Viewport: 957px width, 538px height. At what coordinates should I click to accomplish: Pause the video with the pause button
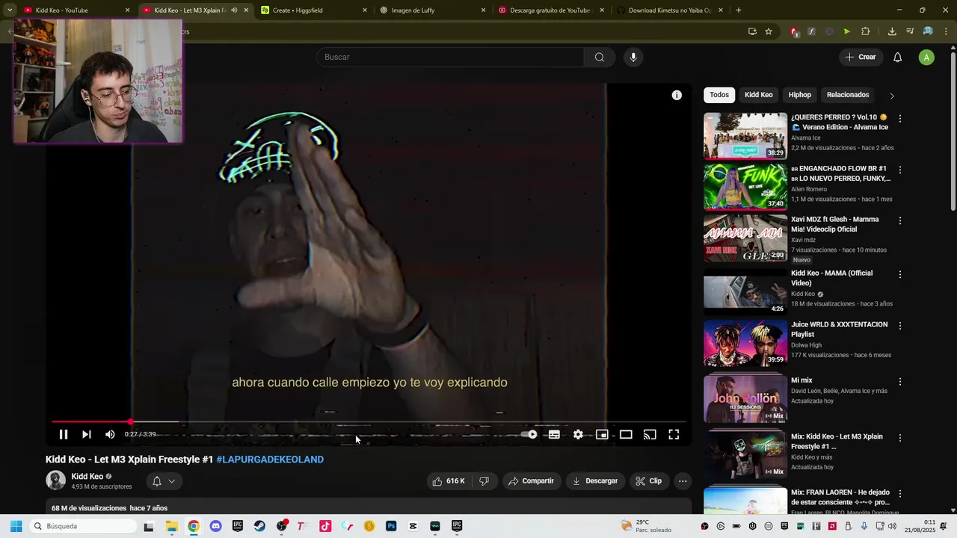[64, 434]
